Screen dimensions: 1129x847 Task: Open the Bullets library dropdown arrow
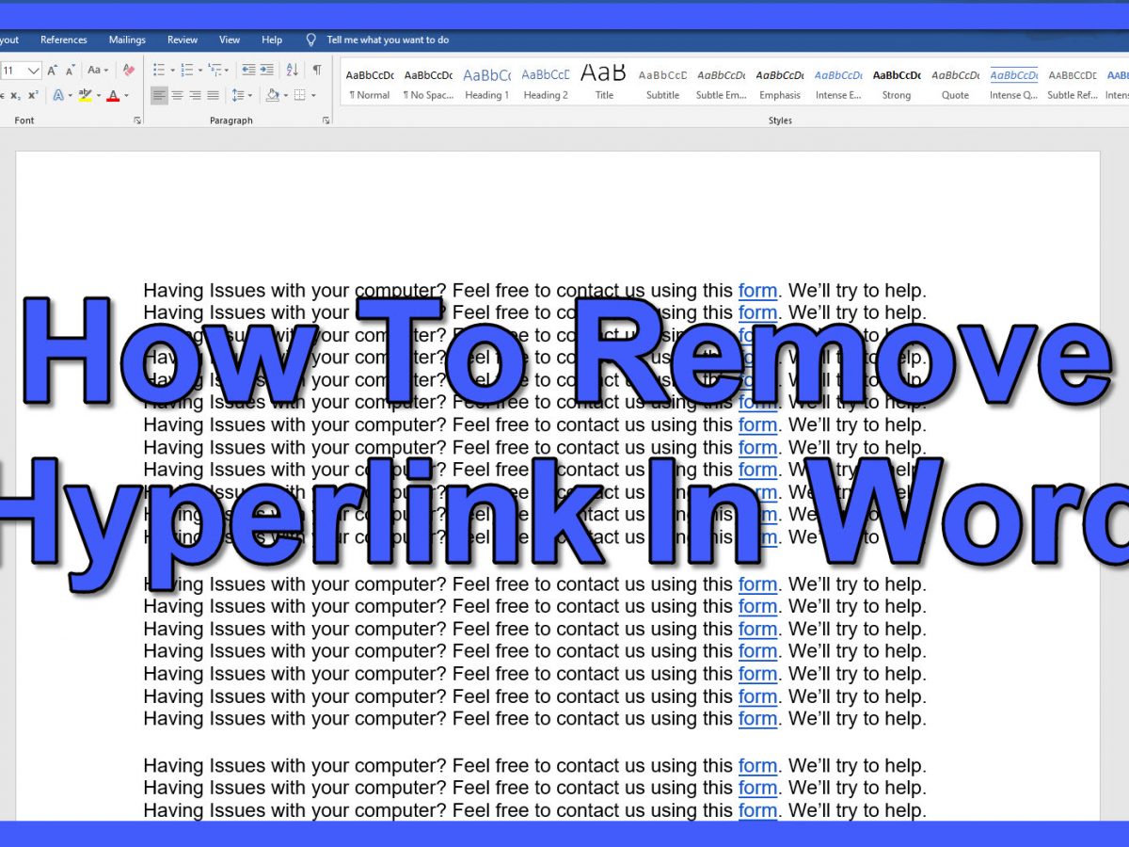point(172,71)
